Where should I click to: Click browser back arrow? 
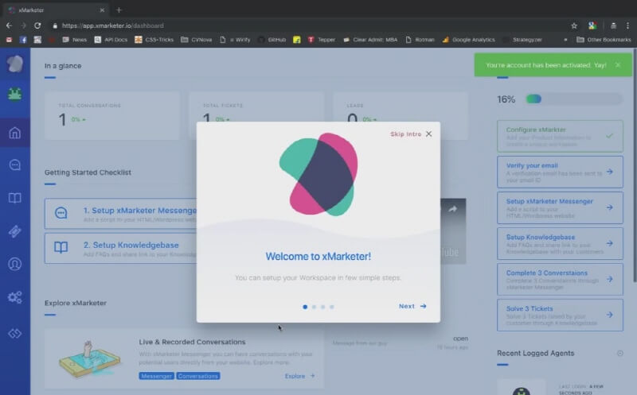pos(9,25)
